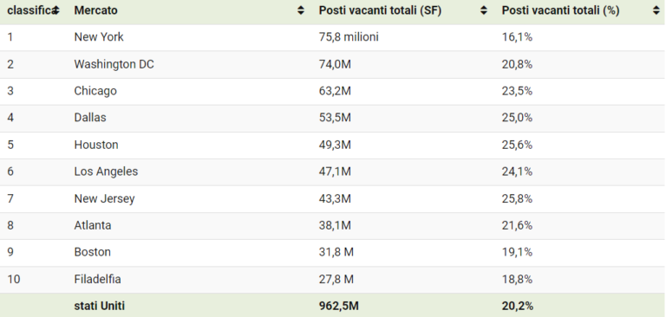Click Los Angeles market name
Image resolution: width=666 pixels, height=317 pixels.
point(106,171)
